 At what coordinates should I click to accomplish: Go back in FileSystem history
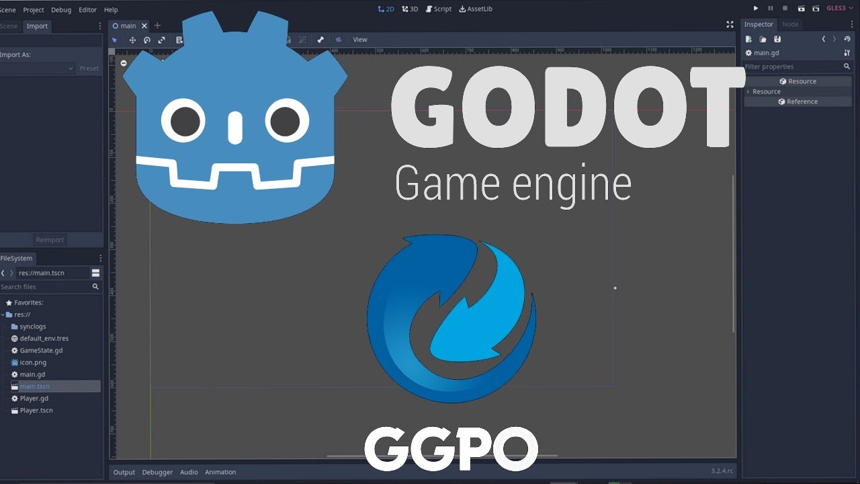click(3, 273)
